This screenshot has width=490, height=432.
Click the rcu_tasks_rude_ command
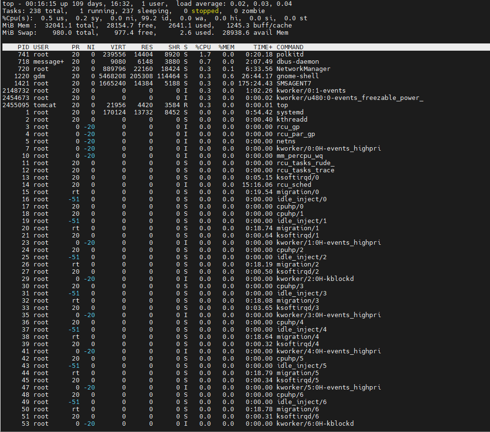(305, 163)
